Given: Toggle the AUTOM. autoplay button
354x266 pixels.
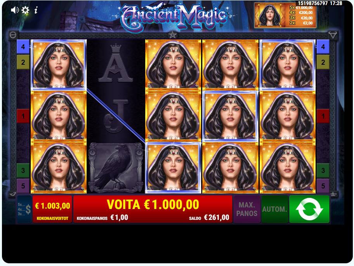Looking at the screenshot, I should click(274, 209).
